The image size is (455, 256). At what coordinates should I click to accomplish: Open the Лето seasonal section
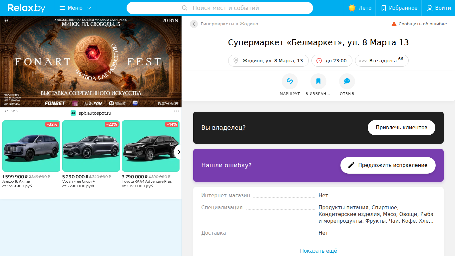click(x=360, y=8)
